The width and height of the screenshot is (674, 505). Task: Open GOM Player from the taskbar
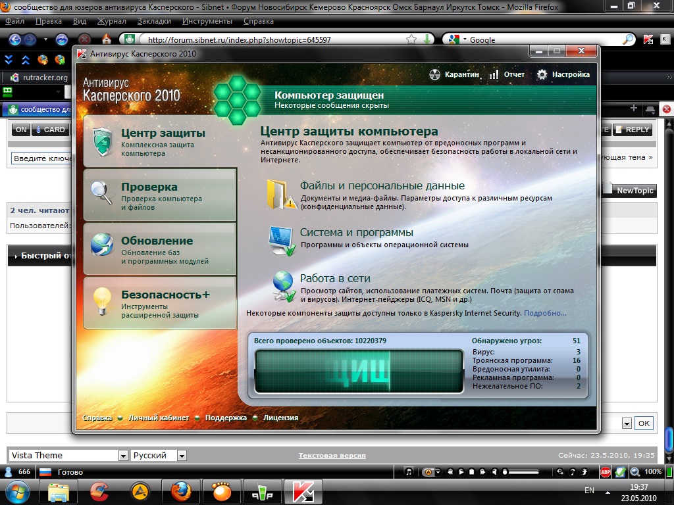(221, 492)
